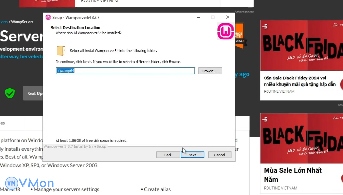Click the Get Updates button on the webpage
The width and height of the screenshot is (343, 195).
[33, 93]
